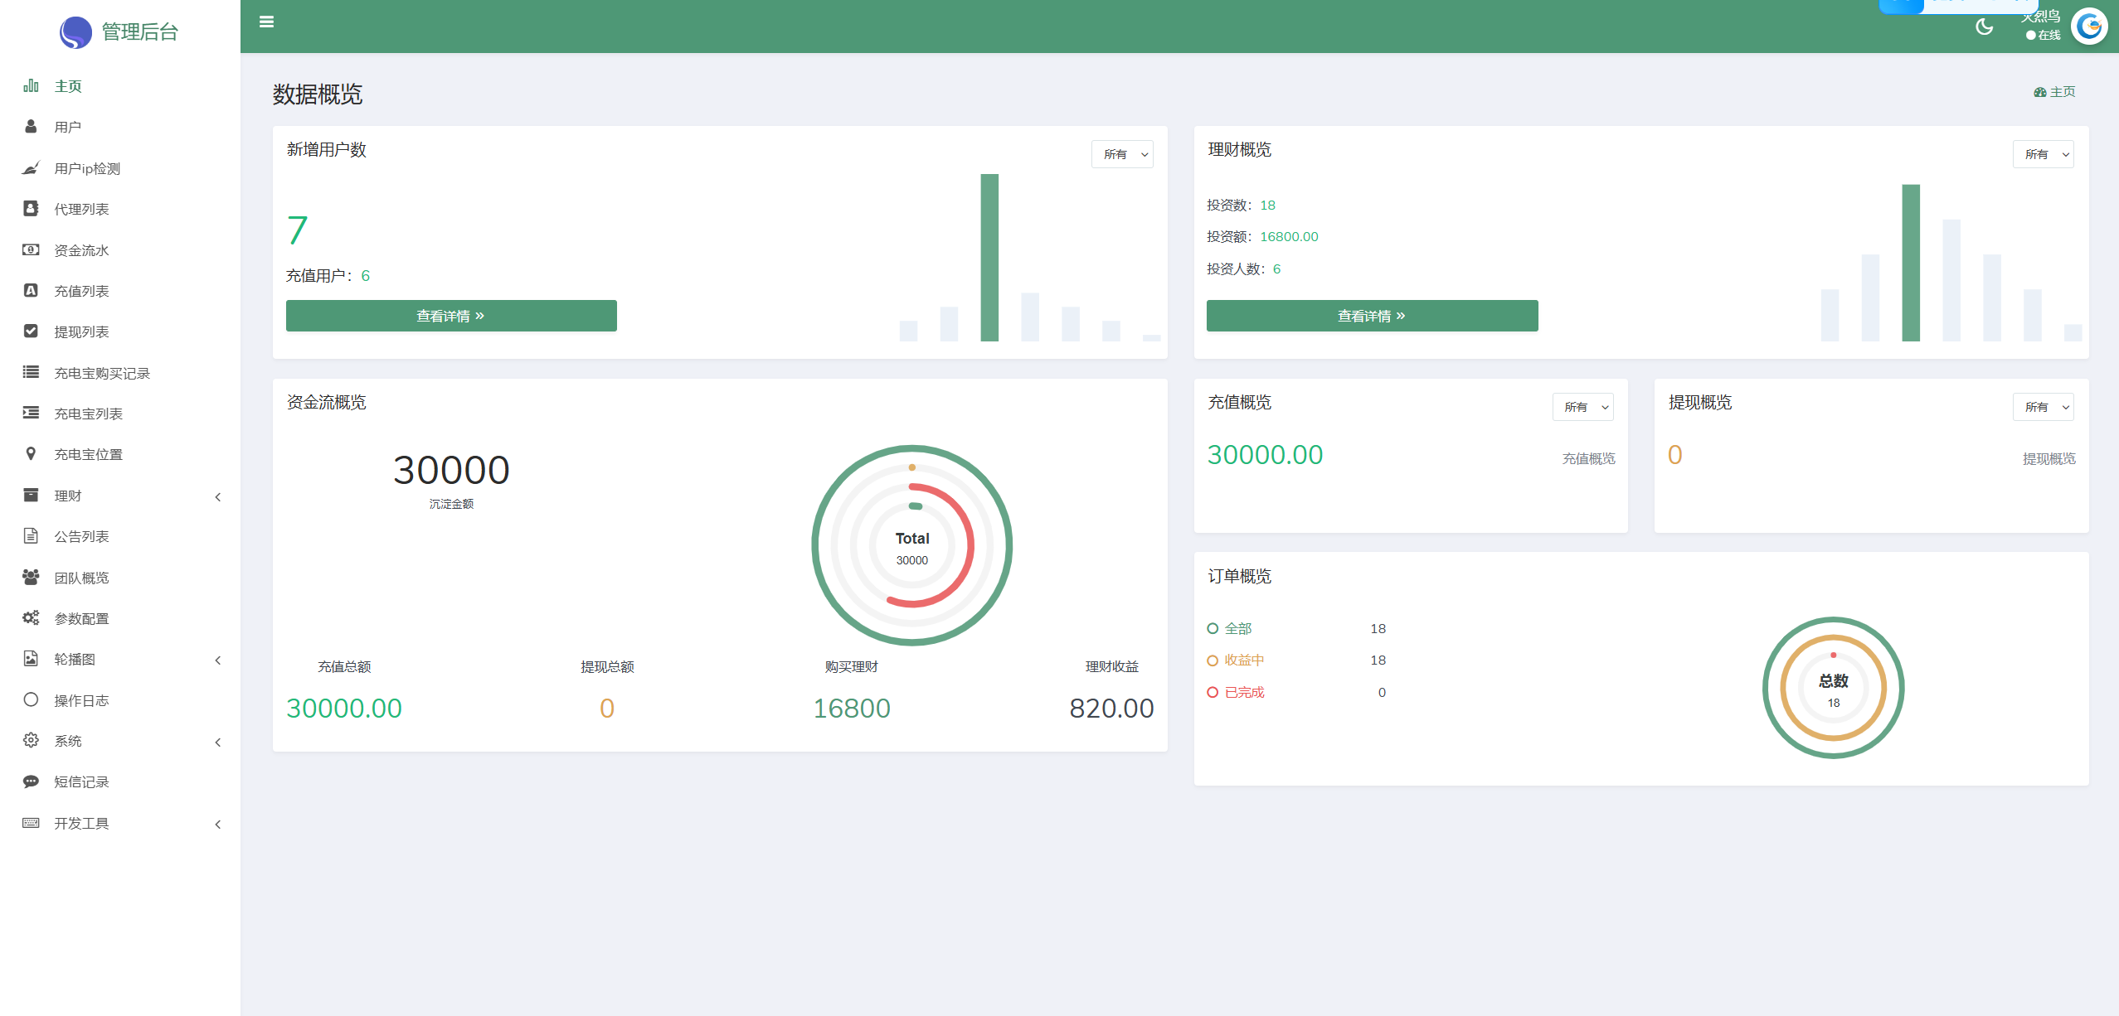Image resolution: width=2119 pixels, height=1016 pixels.
Task: Click the 短信记录 chat bubble icon
Action: 31,781
